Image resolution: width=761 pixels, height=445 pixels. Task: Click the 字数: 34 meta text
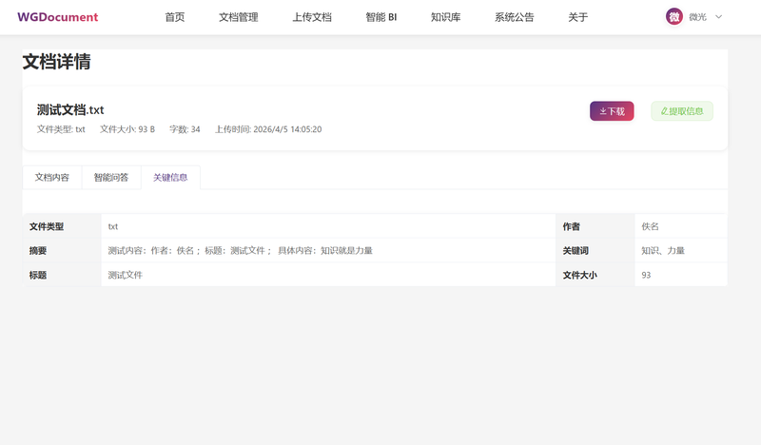(185, 129)
